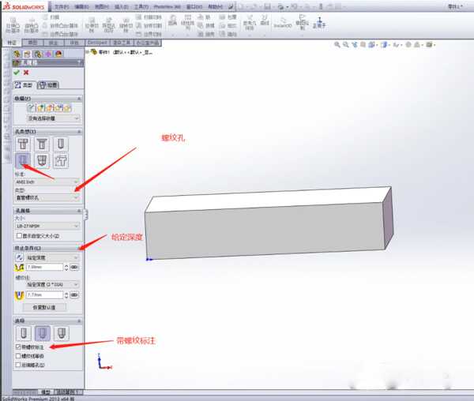Screen dimensions: 474x401
Task: Collapse the Hole Type section header
Action: tap(47, 131)
